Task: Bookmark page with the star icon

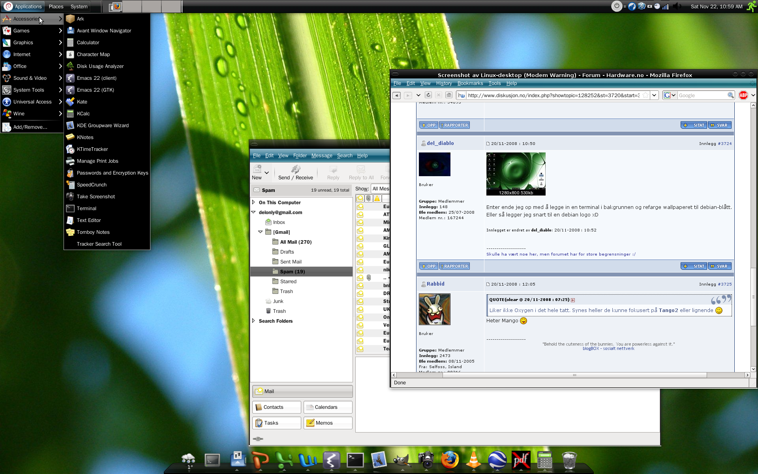Action: coord(645,95)
